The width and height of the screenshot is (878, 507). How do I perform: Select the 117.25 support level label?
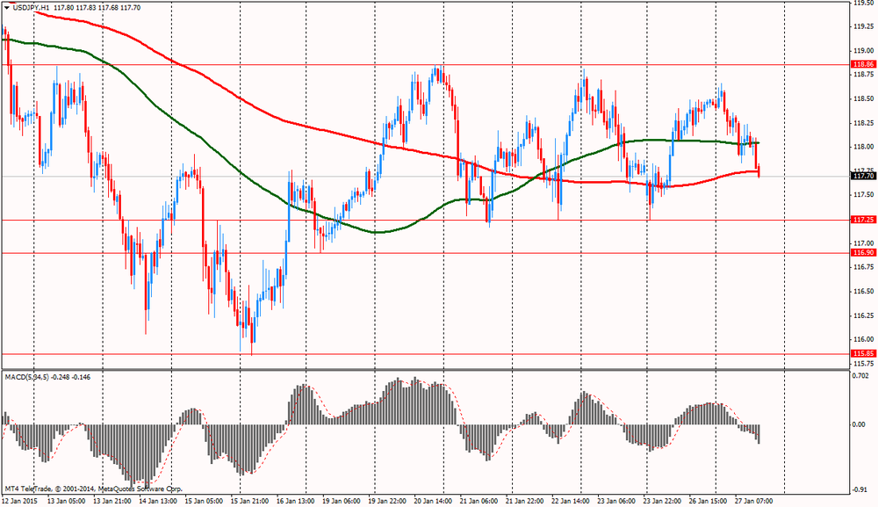(863, 220)
